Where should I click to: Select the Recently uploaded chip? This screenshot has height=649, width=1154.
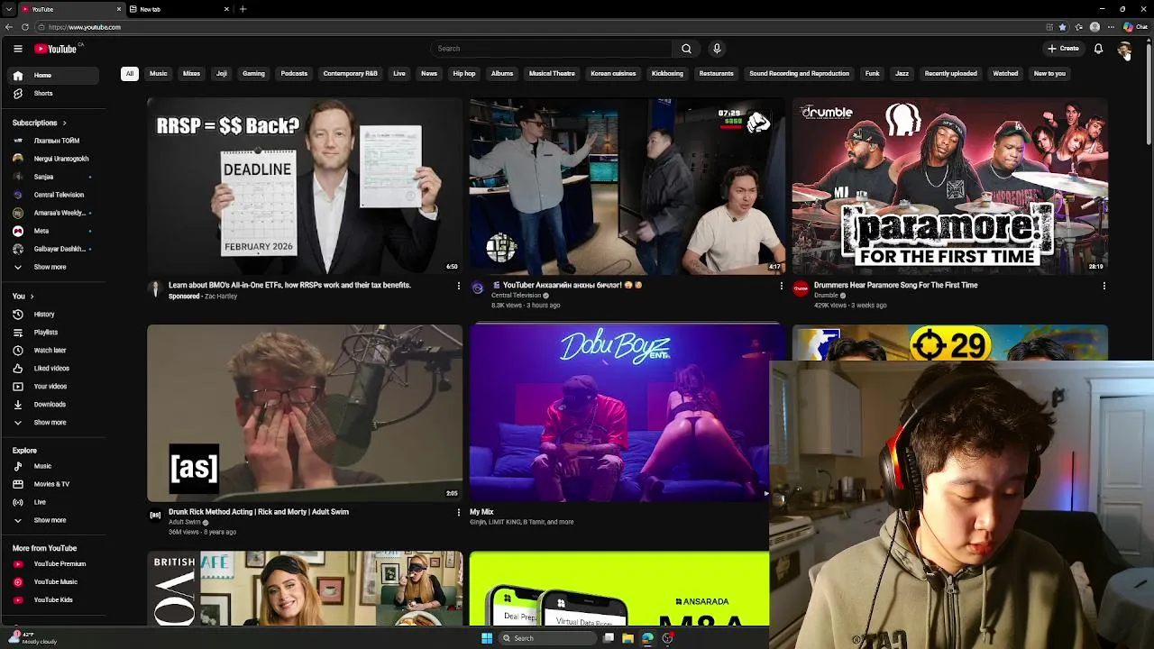[x=950, y=74]
